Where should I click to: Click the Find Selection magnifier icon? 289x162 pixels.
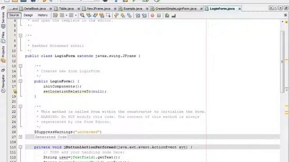[x=82, y=15]
